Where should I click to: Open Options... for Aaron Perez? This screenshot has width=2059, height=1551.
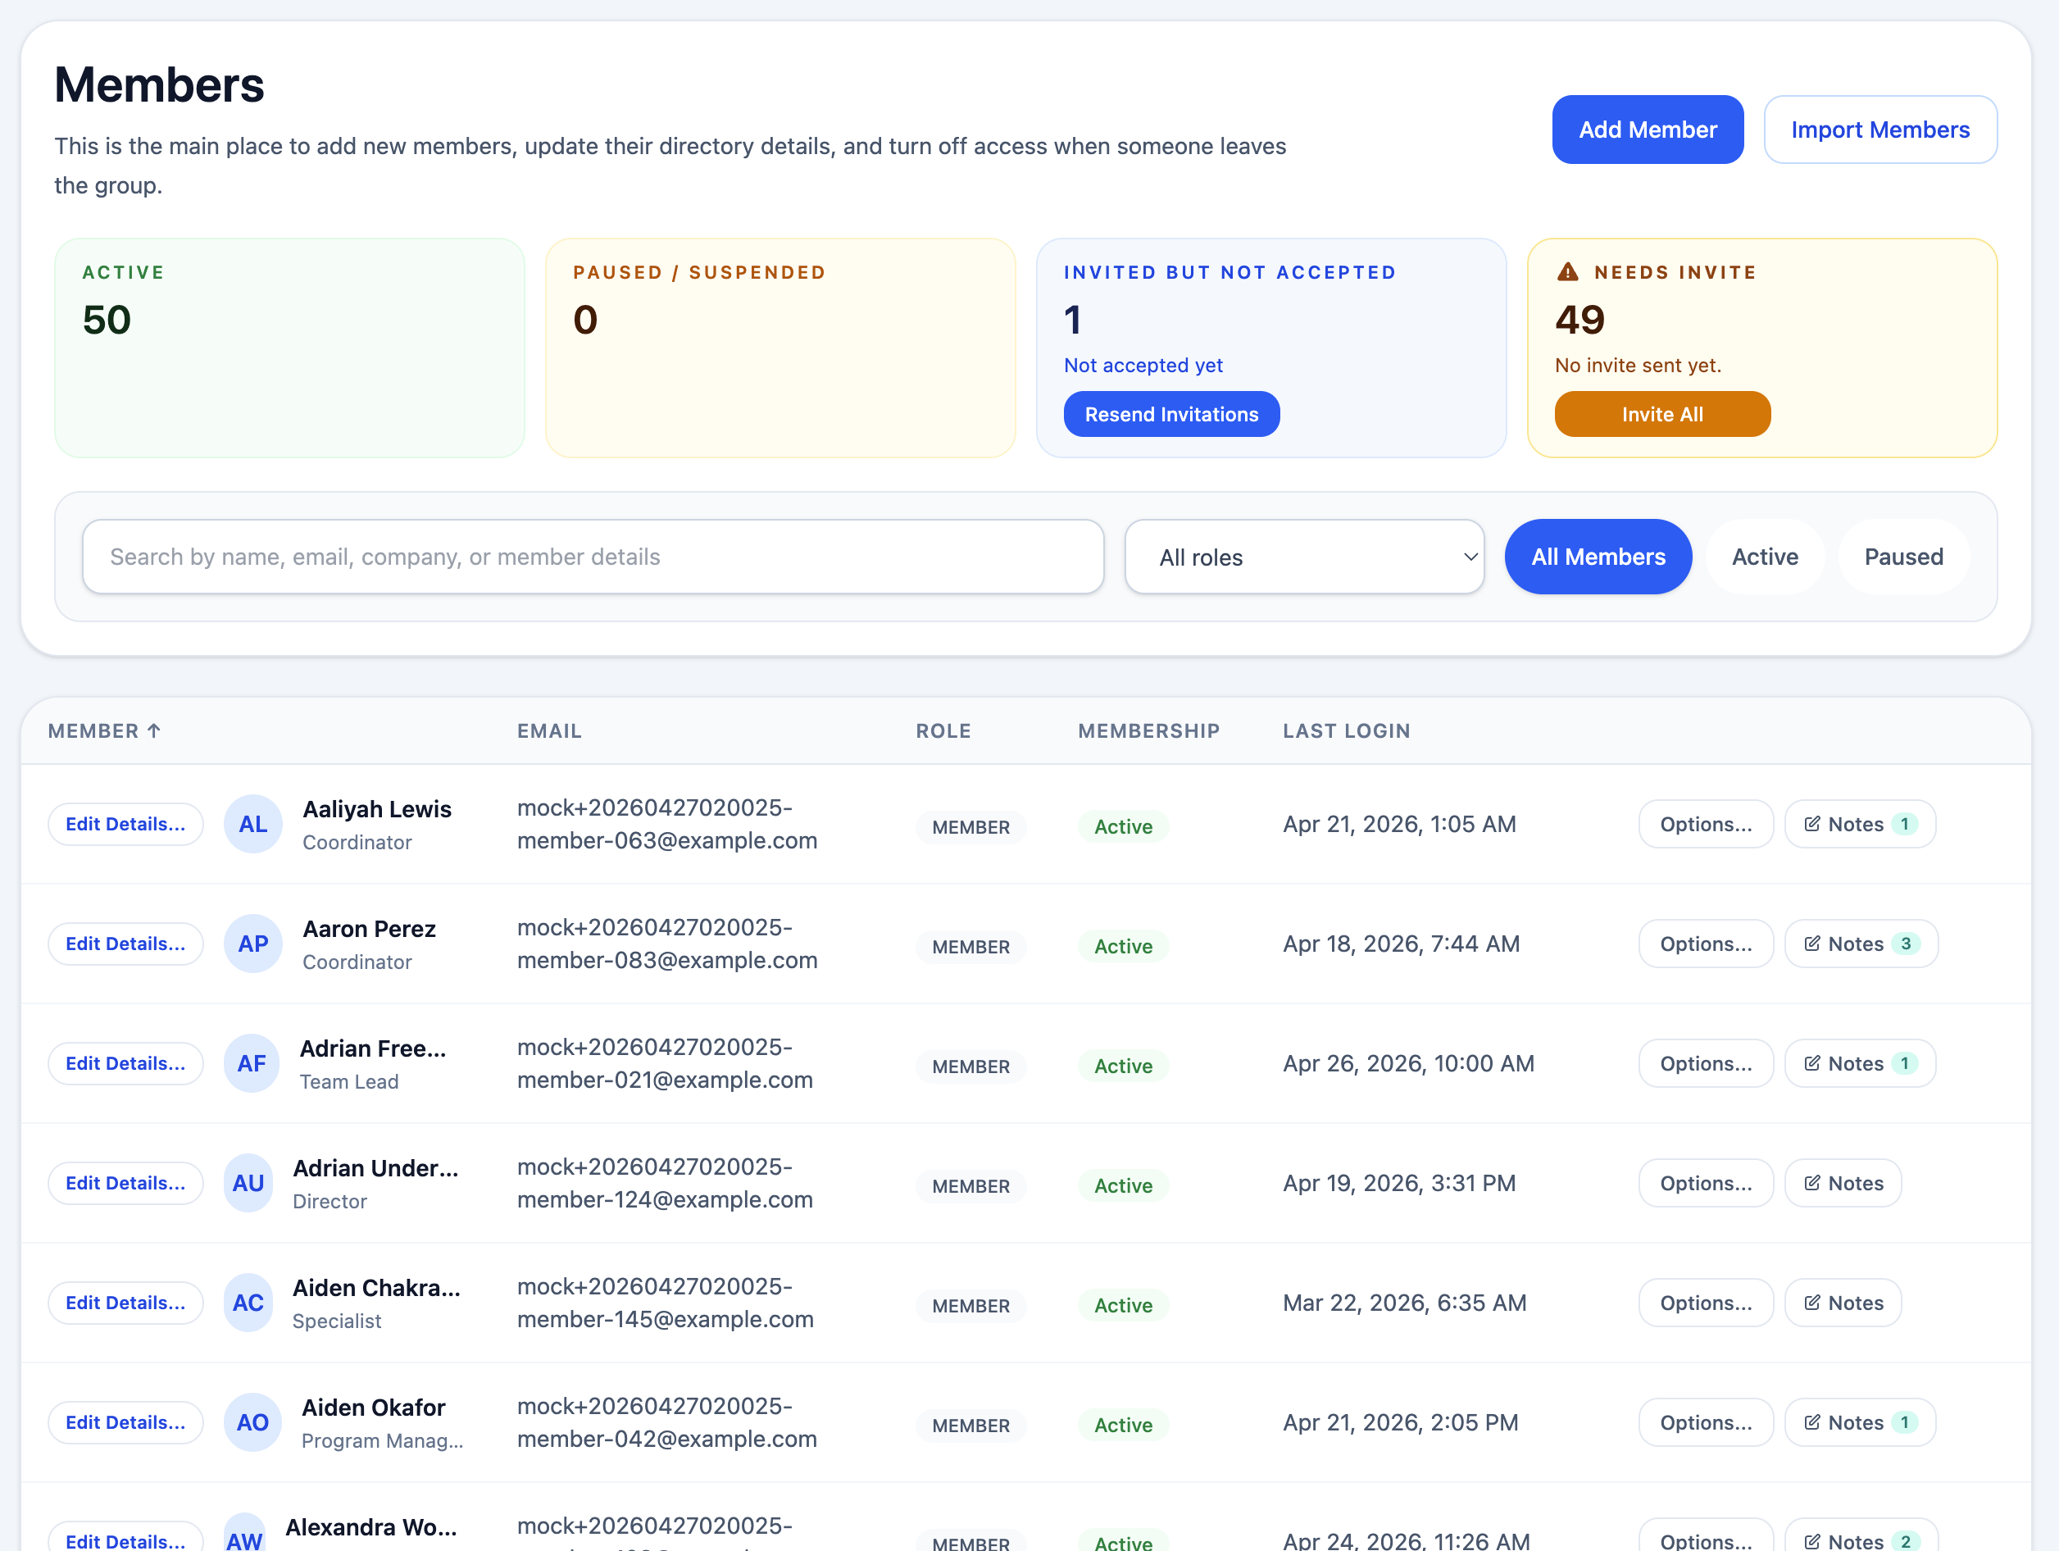1705,944
